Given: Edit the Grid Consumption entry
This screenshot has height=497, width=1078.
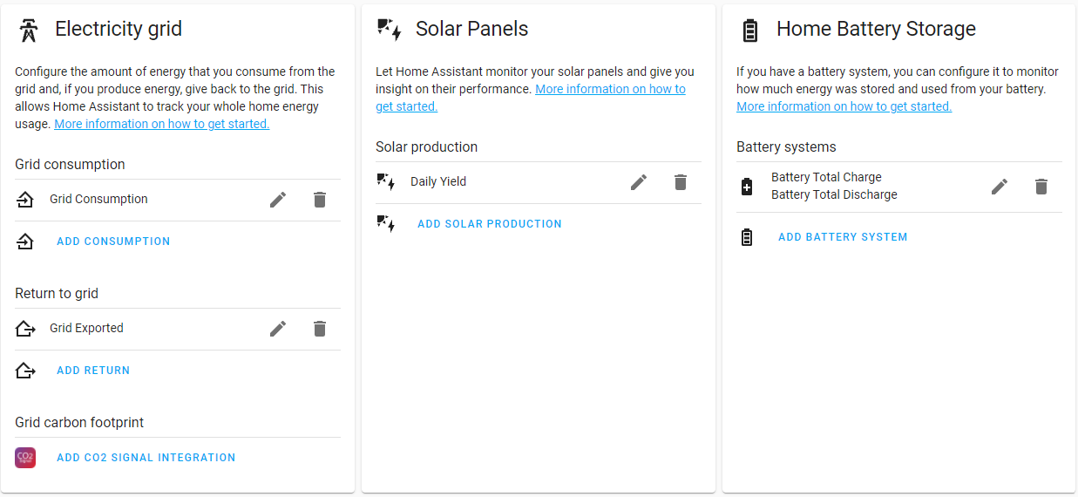Looking at the screenshot, I should tap(278, 200).
